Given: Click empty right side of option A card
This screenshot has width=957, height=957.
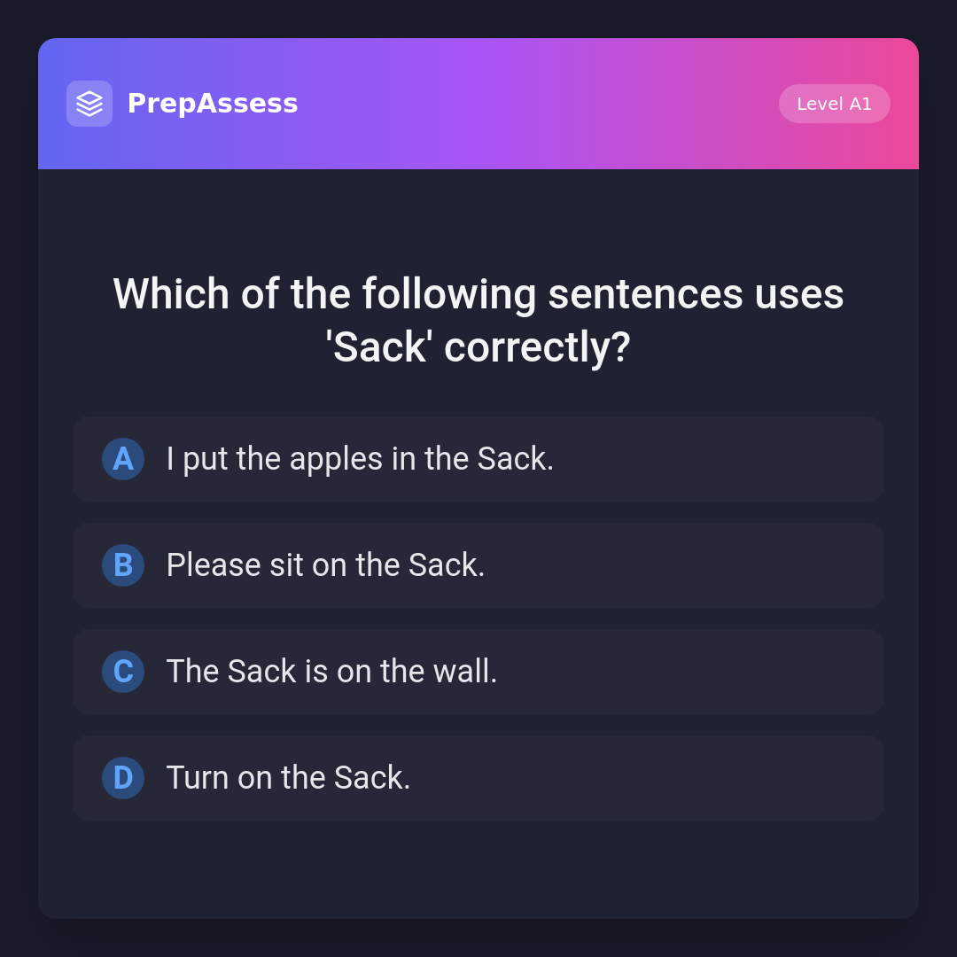Looking at the screenshot, I should pyautogui.click(x=753, y=459).
